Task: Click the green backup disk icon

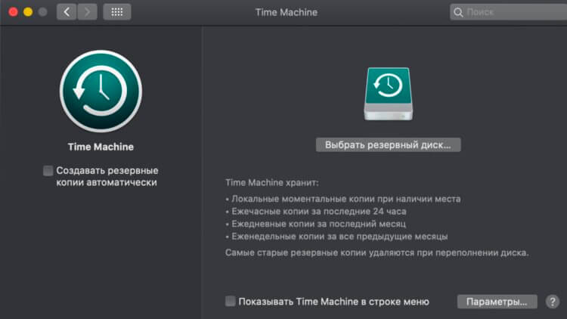Action: click(x=387, y=94)
